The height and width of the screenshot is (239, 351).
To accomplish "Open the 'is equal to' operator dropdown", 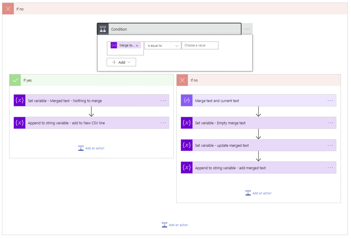I will [x=163, y=46].
